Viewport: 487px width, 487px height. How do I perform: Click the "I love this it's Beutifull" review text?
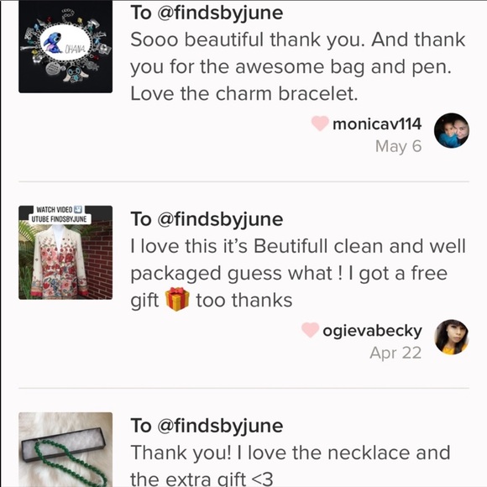click(x=298, y=273)
